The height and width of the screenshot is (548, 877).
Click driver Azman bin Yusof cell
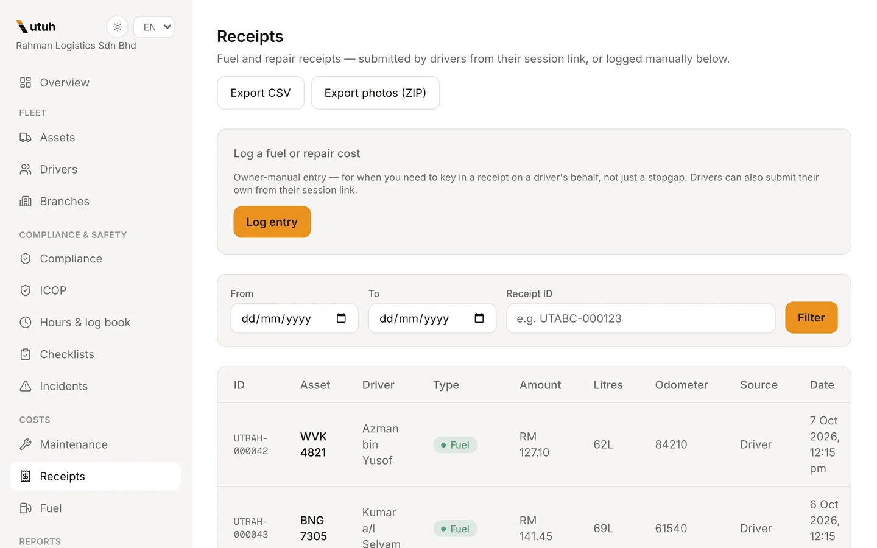381,444
